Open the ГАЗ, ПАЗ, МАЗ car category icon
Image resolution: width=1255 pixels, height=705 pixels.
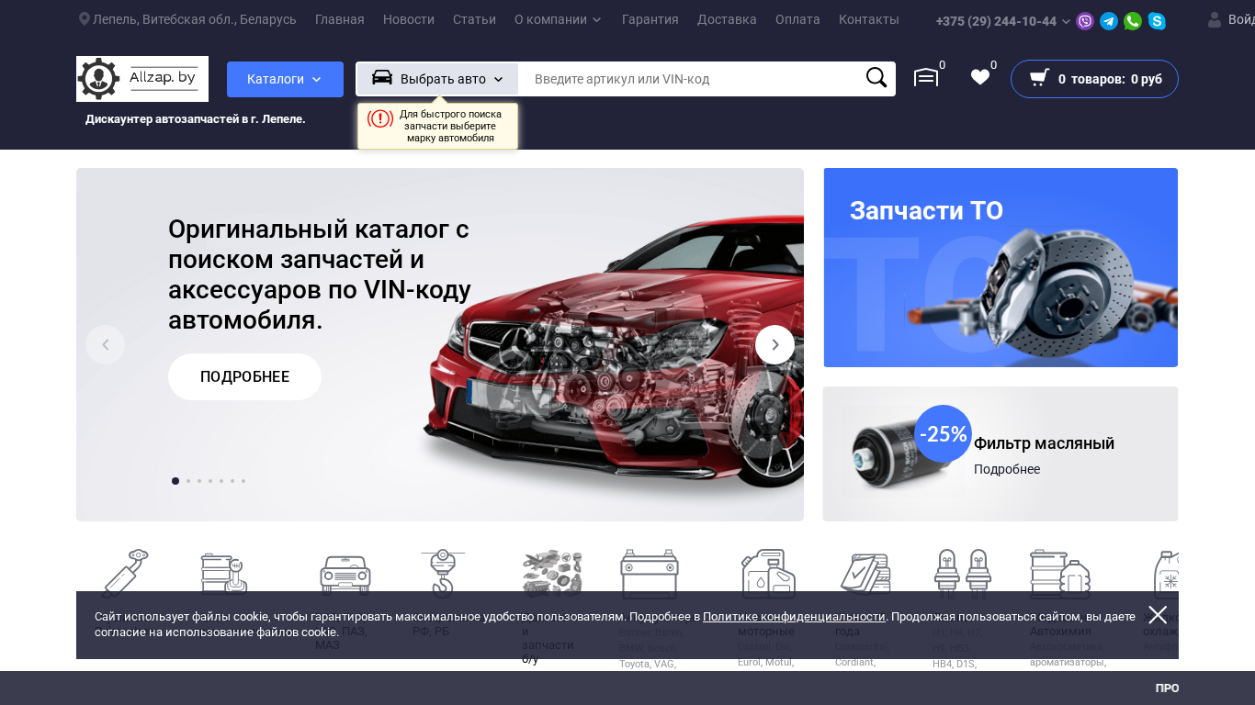(x=345, y=575)
